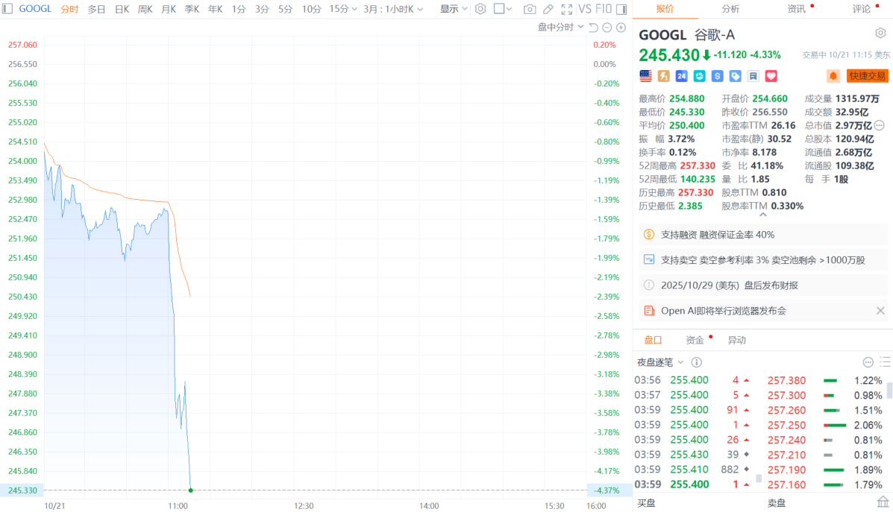Viewport: 893px width, 512px height.
Task: Switch to 年K chart view
Action: [216, 9]
